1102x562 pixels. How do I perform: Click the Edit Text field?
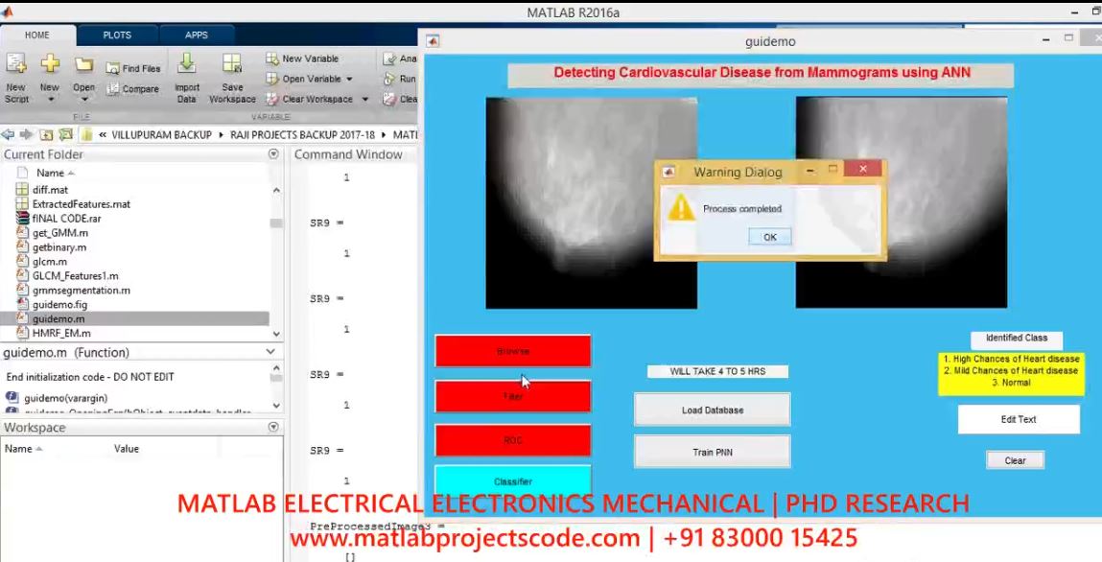tap(1019, 419)
